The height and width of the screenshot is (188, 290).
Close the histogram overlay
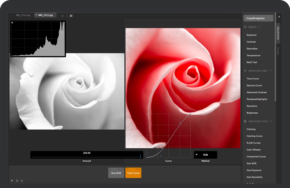pyautogui.click(x=12, y=23)
